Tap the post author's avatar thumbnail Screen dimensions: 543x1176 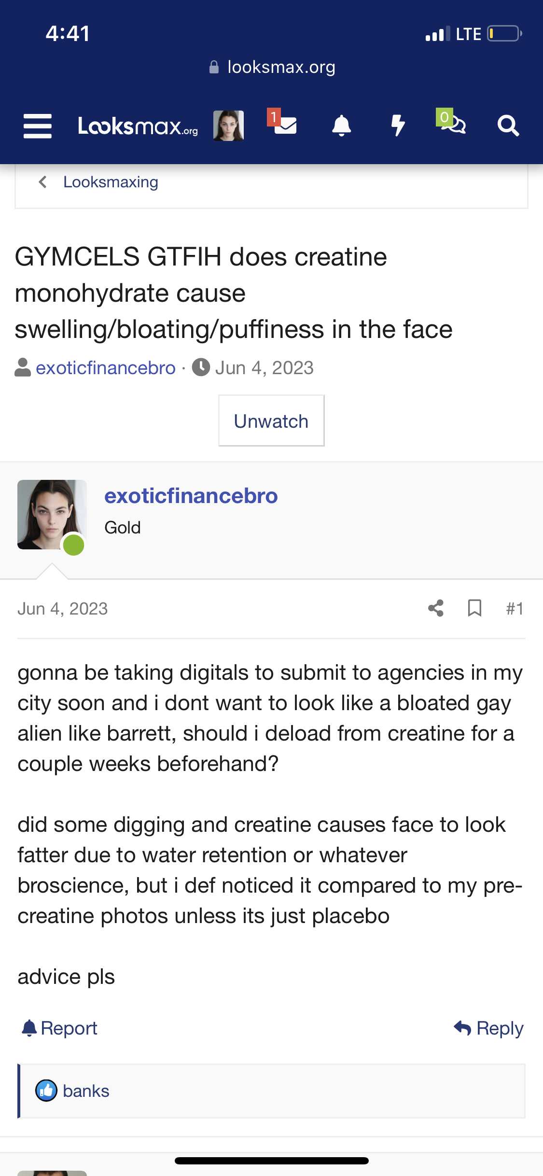tap(52, 515)
